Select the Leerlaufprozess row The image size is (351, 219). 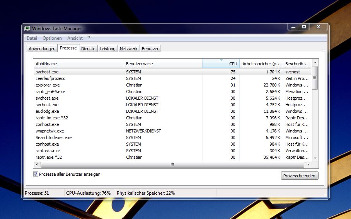coord(172,78)
